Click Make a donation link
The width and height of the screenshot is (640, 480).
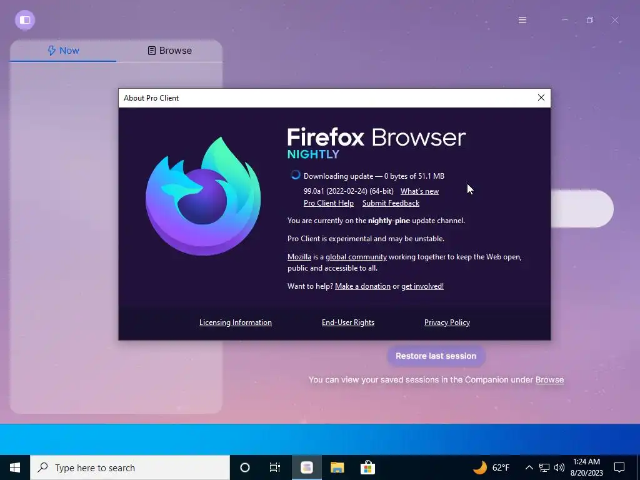coord(362,286)
